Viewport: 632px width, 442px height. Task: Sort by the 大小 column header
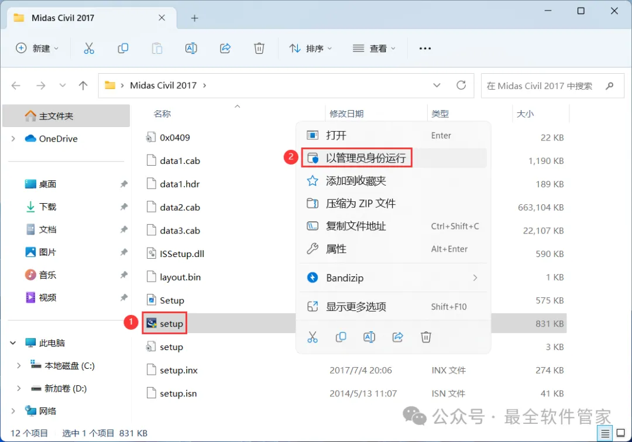click(x=525, y=114)
